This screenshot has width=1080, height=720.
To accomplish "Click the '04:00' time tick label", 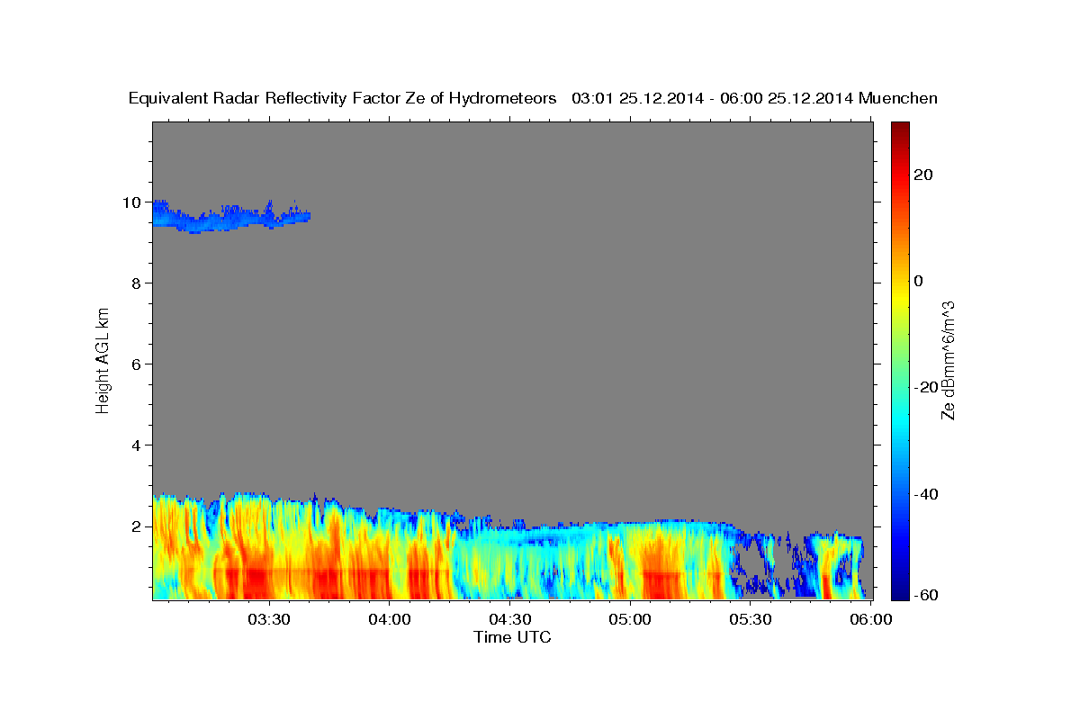I will click(x=390, y=619).
